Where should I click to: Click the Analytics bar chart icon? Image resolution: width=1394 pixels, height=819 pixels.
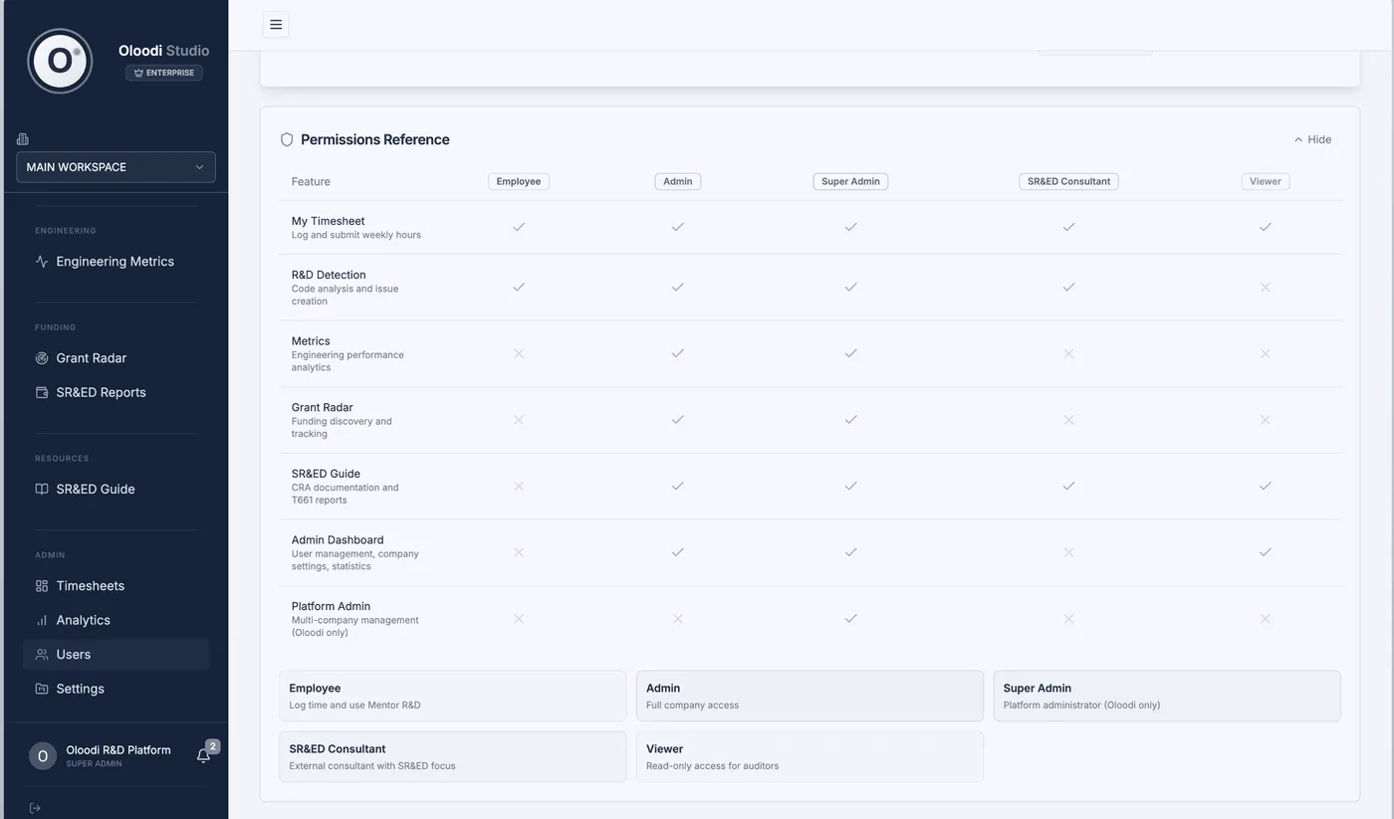coord(42,620)
